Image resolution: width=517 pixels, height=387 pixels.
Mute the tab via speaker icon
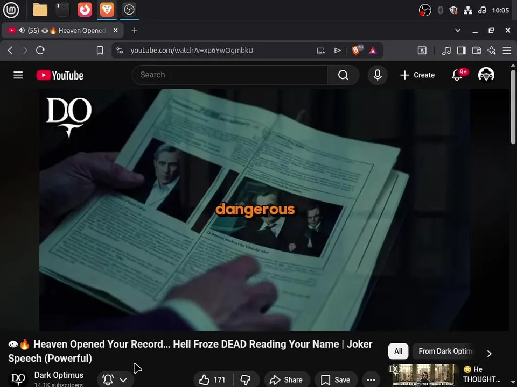[x=22, y=30]
